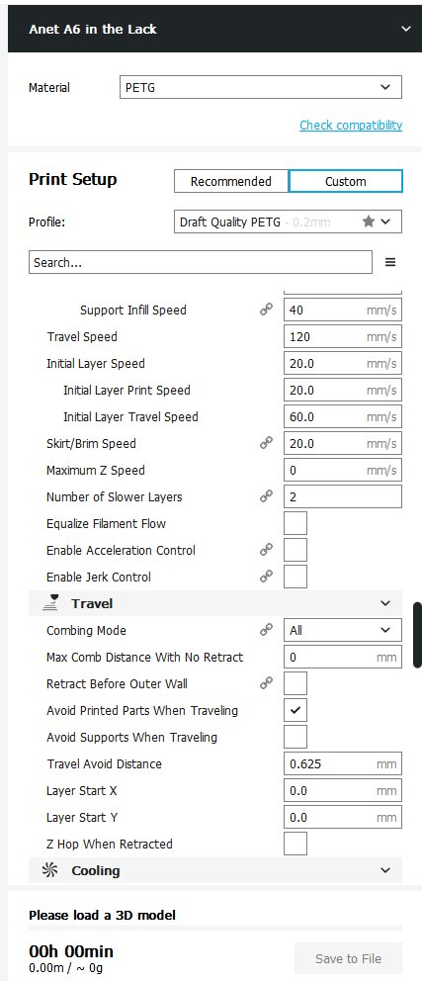Open the Combing Mode dropdown
Image resolution: width=422 pixels, height=981 pixels.
[343, 630]
